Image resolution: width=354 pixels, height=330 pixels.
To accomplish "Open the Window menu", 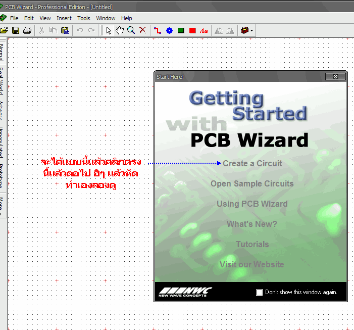I will [106, 18].
